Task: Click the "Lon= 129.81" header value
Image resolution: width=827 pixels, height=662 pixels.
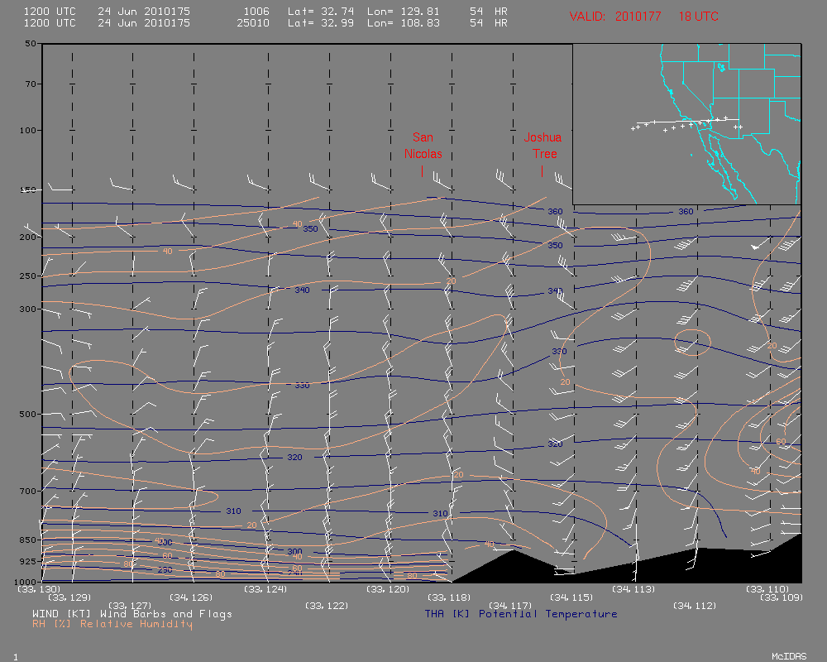Action: pos(404,11)
